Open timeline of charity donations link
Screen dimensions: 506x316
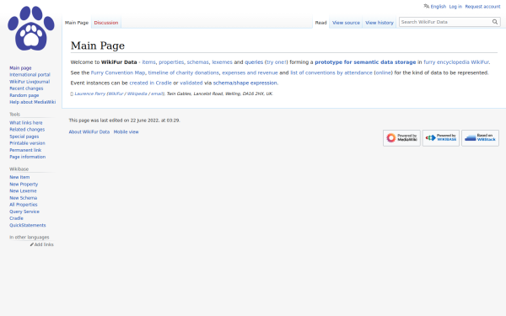(183, 72)
